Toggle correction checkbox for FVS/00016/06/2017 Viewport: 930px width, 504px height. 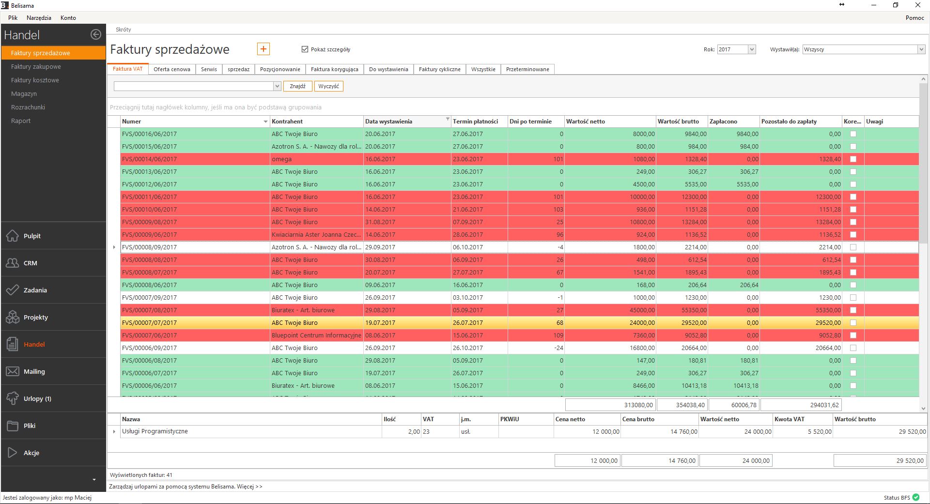[853, 134]
